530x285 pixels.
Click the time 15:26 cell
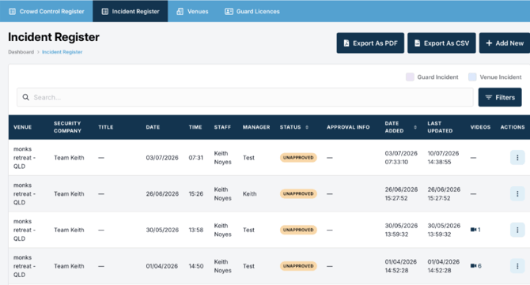pyautogui.click(x=196, y=193)
